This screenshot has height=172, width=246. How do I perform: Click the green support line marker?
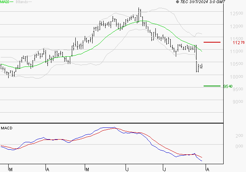212,86
